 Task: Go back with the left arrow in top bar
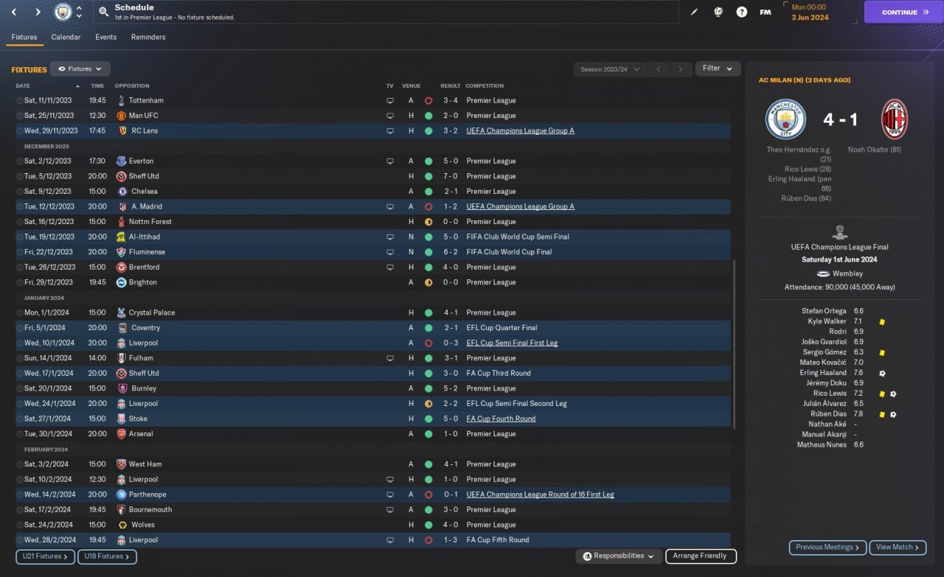pos(13,12)
